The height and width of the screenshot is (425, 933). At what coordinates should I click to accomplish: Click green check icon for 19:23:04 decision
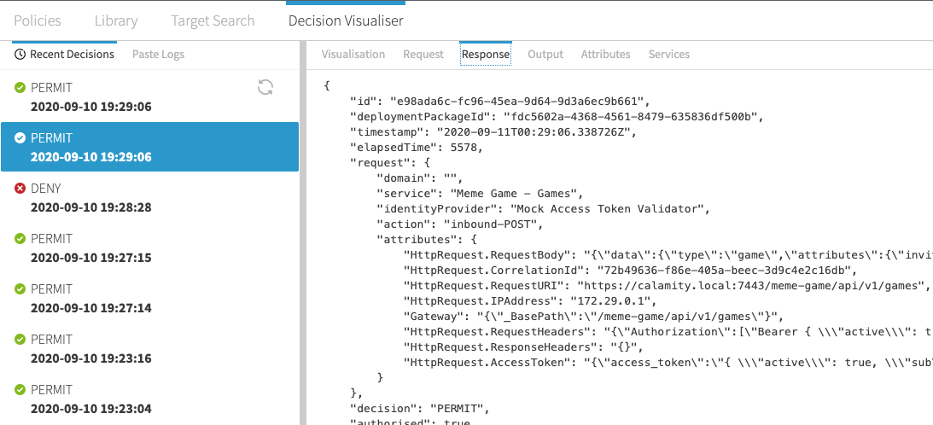tap(20, 389)
